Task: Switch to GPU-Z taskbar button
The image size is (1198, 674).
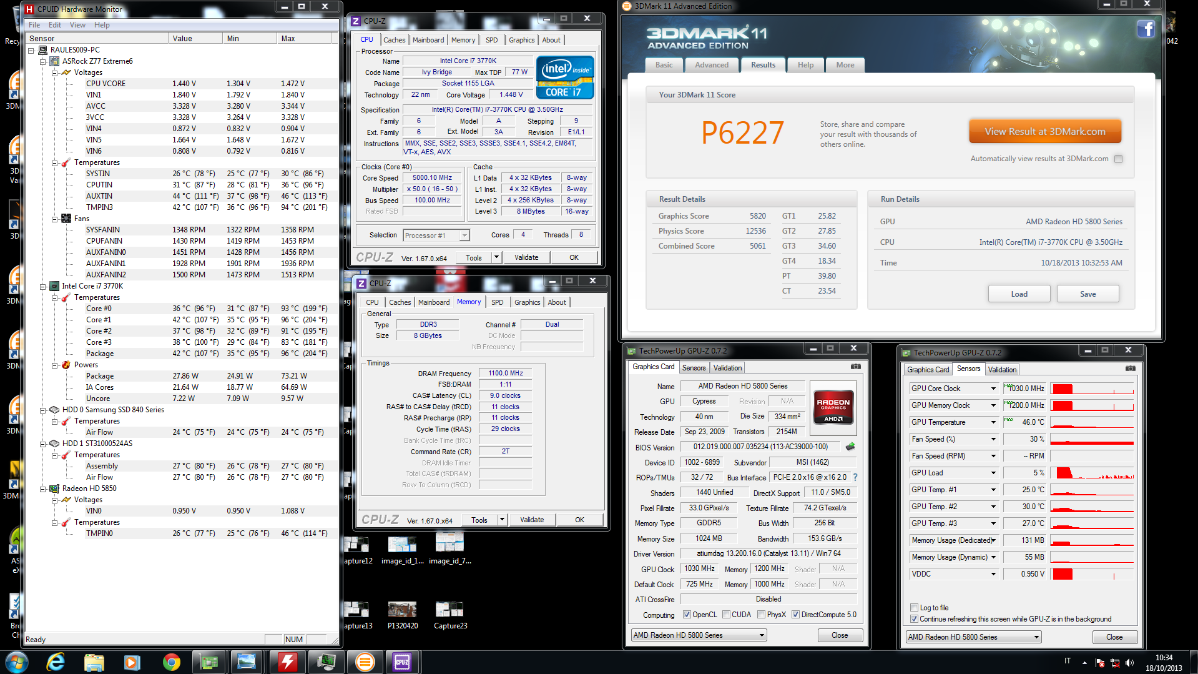Action: pos(209,662)
